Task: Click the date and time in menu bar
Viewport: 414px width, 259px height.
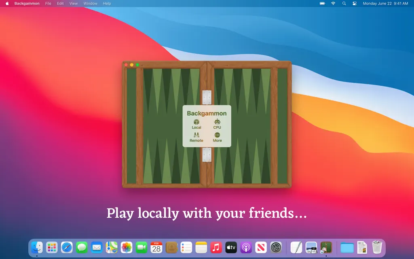Action: point(385,3)
